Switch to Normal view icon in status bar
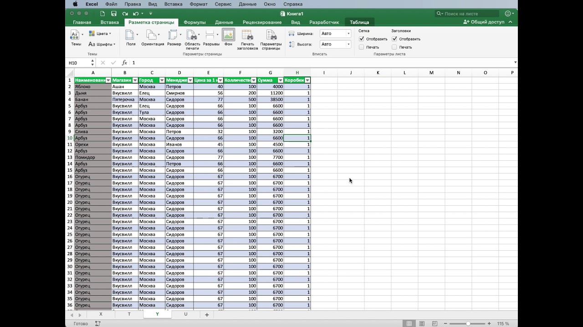This screenshot has width=583, height=327. (x=409, y=323)
